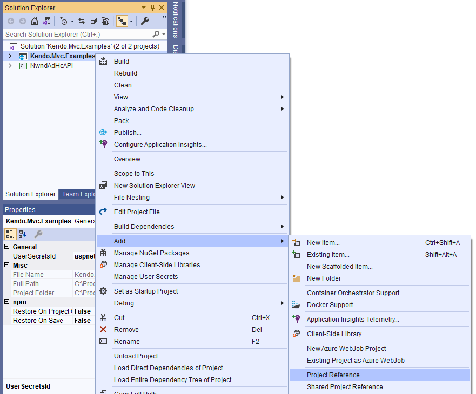Viewport: 476px width, 394px height.
Task: Open the Build Dependencies submenu
Action: pyautogui.click(x=192, y=226)
